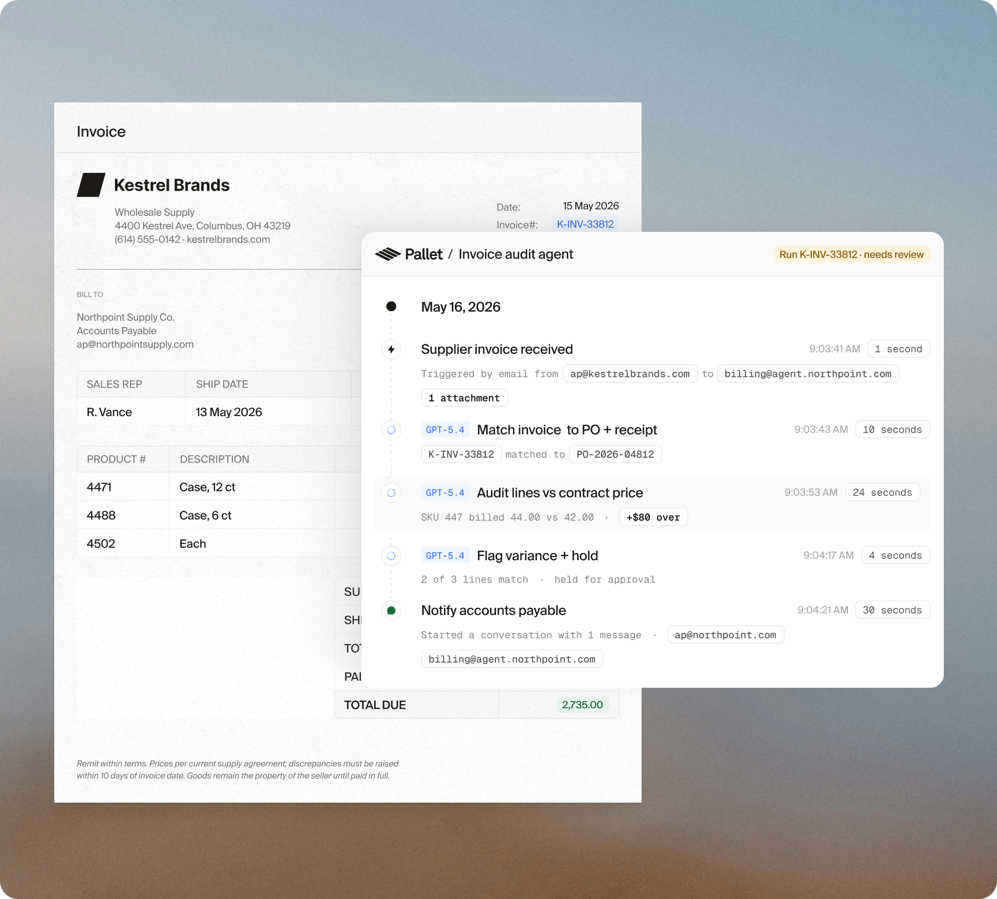The image size is (997, 899).
Task: Click the ap@kestrelbrands.com sender chip
Action: tap(630, 374)
